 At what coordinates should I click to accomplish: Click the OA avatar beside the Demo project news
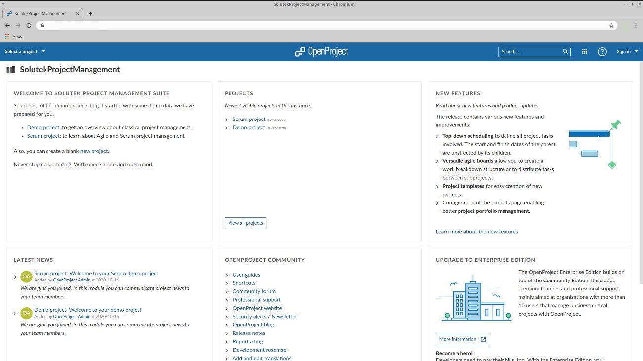[x=26, y=313]
